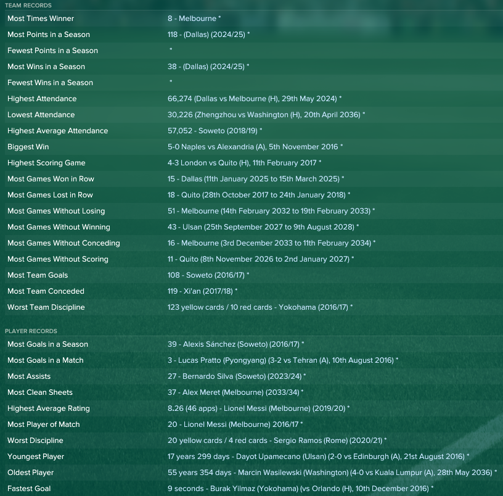Click Most Goals in a Match label

(x=45, y=360)
